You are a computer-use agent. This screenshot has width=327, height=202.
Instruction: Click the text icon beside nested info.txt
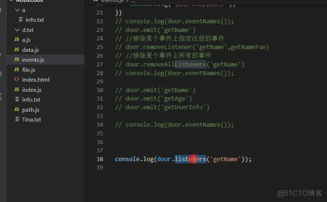[x=21, y=19]
